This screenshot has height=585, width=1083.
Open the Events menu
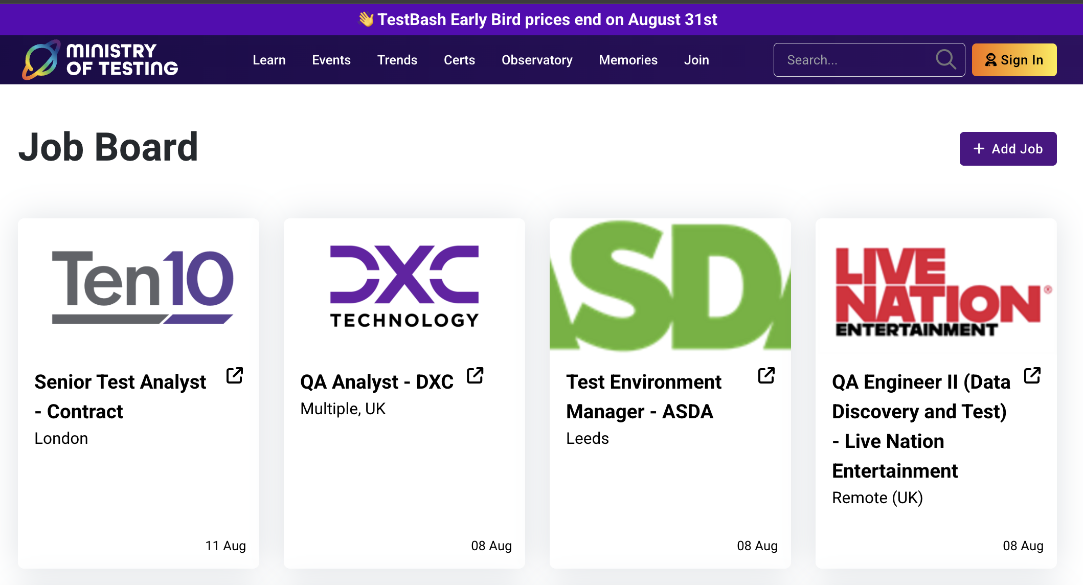click(331, 60)
